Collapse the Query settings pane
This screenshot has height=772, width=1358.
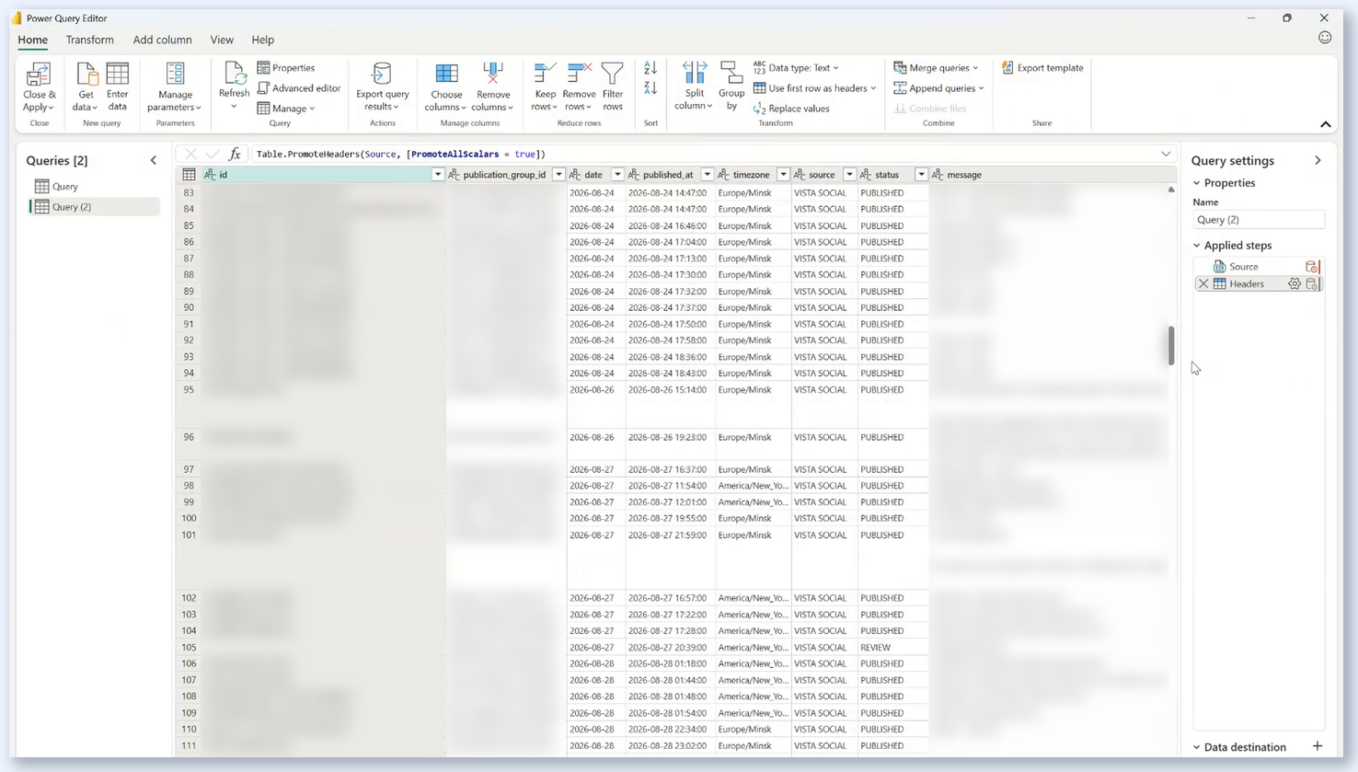coord(1318,160)
